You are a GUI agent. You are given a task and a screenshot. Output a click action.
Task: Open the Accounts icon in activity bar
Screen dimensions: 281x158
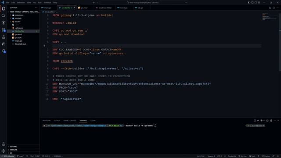coord(4,144)
